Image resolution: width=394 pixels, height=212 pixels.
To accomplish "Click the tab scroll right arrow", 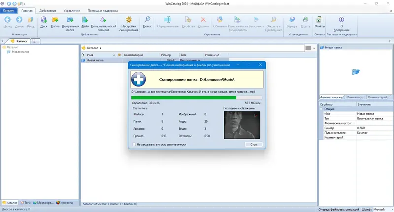I will 390,41.
